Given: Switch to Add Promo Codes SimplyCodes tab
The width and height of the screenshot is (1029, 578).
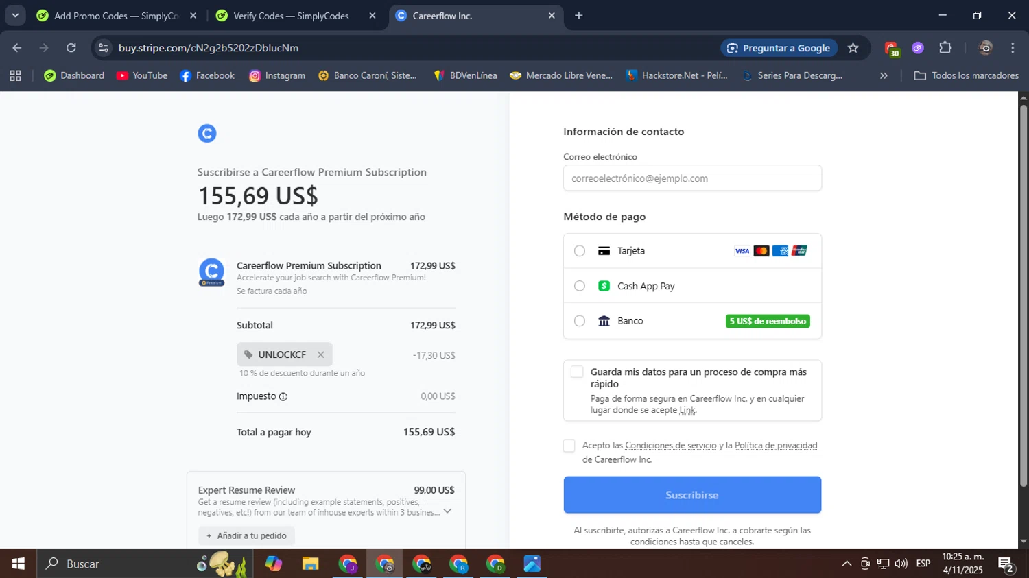Looking at the screenshot, I should (x=117, y=16).
